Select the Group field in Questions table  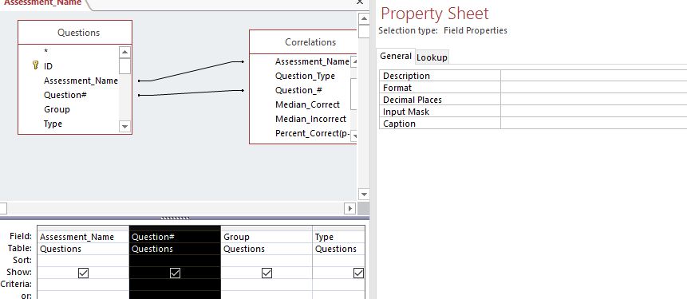point(57,109)
